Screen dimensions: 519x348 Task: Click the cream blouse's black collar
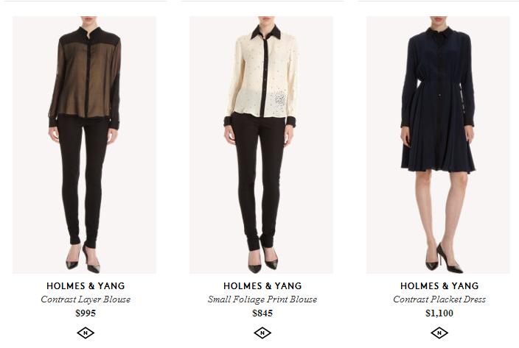point(266,32)
